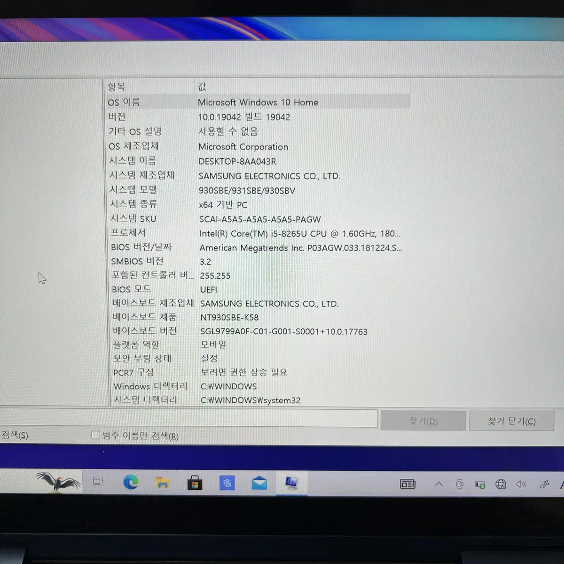Select the BIOS 모드 row
The image size is (564, 564).
259,290
